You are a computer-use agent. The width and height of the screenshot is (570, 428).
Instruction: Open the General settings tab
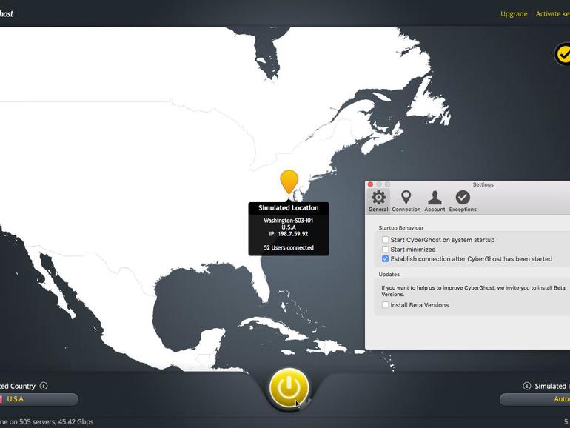pyautogui.click(x=378, y=201)
